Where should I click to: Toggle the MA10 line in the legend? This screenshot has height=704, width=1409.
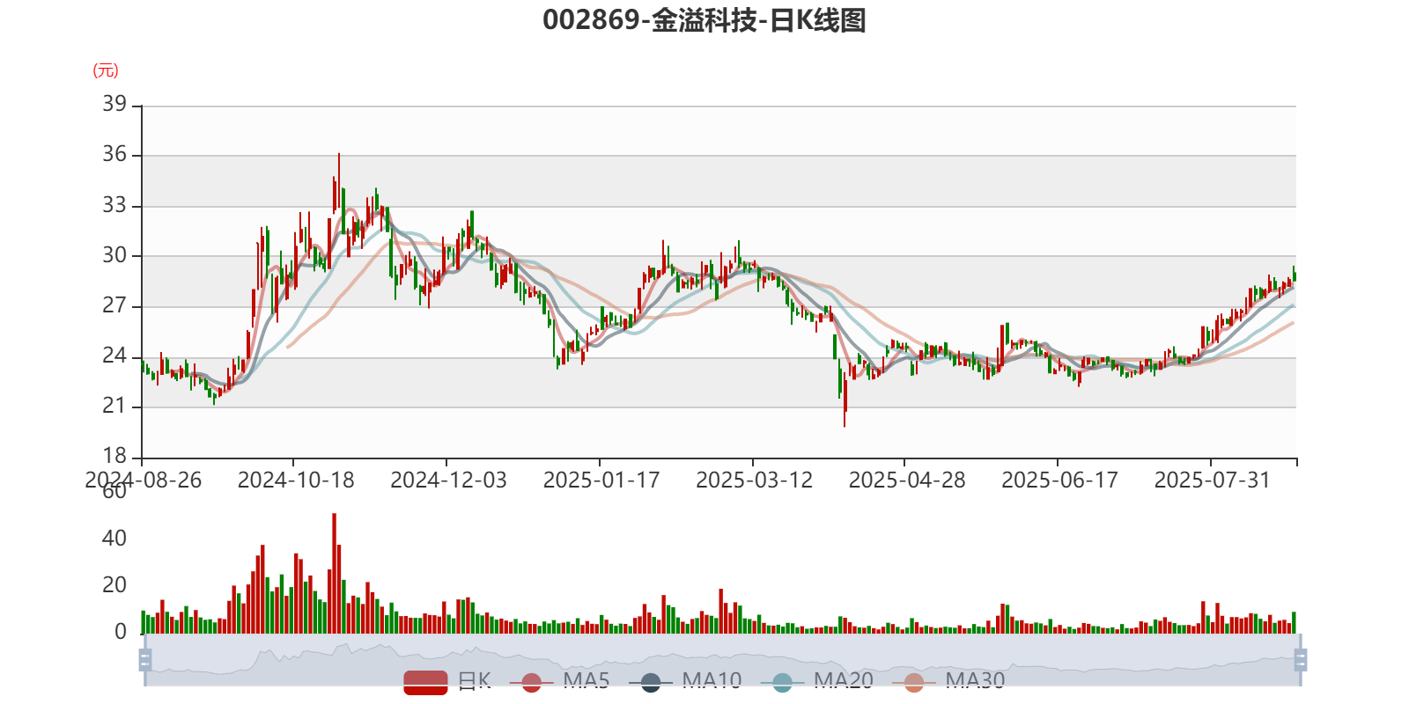[x=685, y=681]
